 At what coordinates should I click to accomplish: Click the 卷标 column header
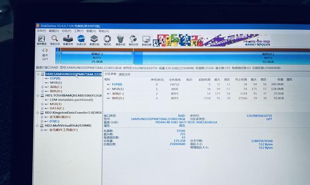pyautogui.click(x=107, y=80)
